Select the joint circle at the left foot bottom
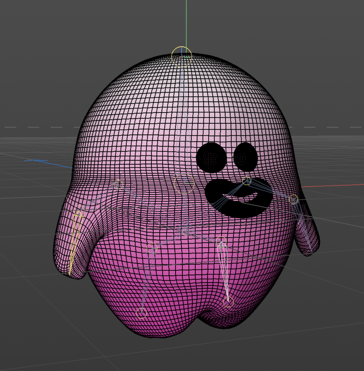364x371 pixels. click(141, 313)
